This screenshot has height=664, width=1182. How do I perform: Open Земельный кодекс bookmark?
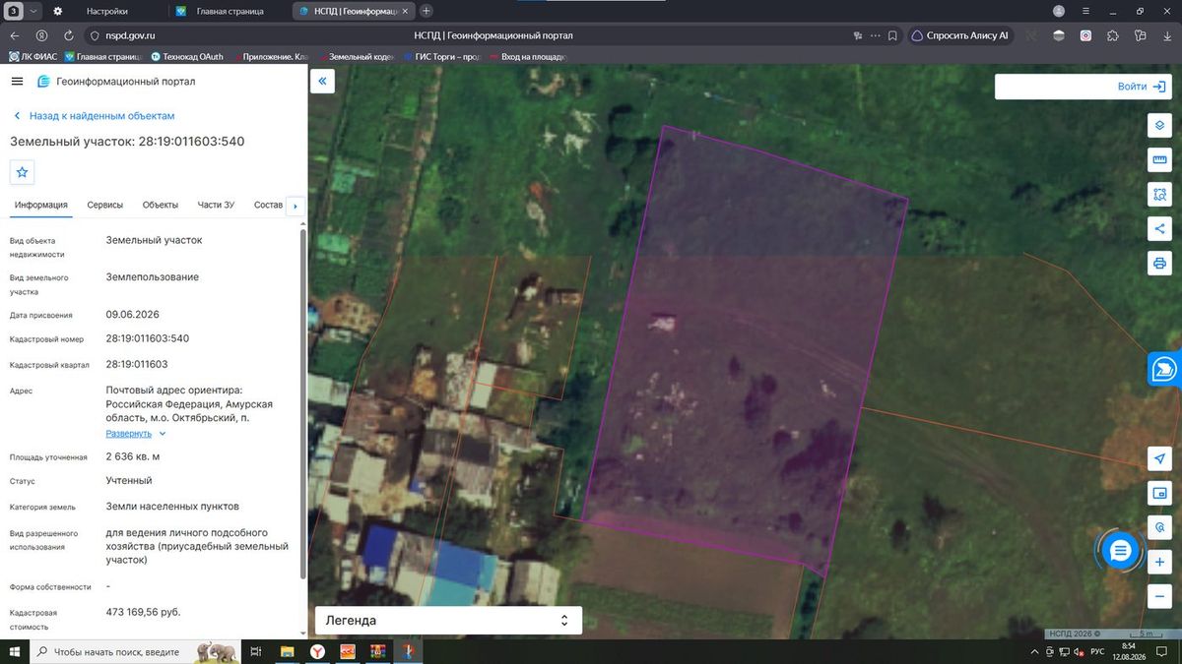[x=359, y=57]
